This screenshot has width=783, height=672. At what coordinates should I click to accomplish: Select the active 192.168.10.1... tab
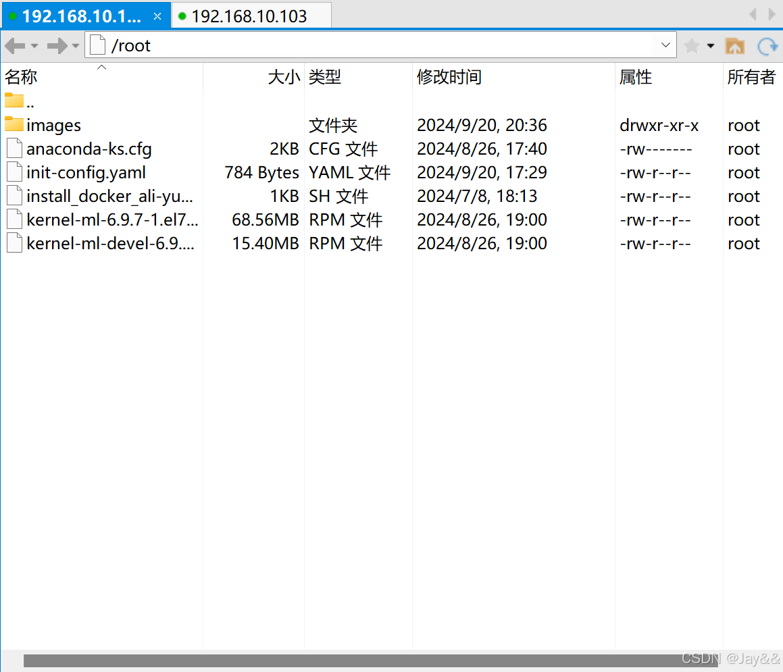coord(85,16)
